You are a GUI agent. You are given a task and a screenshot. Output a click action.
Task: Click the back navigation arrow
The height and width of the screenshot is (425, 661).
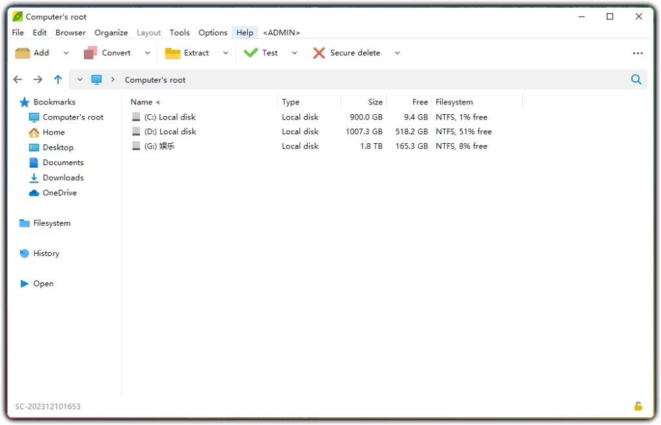pyautogui.click(x=17, y=79)
